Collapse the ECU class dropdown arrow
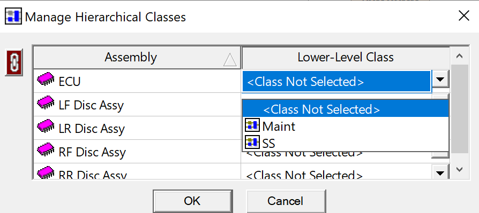This screenshot has height=213, width=479. click(440, 80)
